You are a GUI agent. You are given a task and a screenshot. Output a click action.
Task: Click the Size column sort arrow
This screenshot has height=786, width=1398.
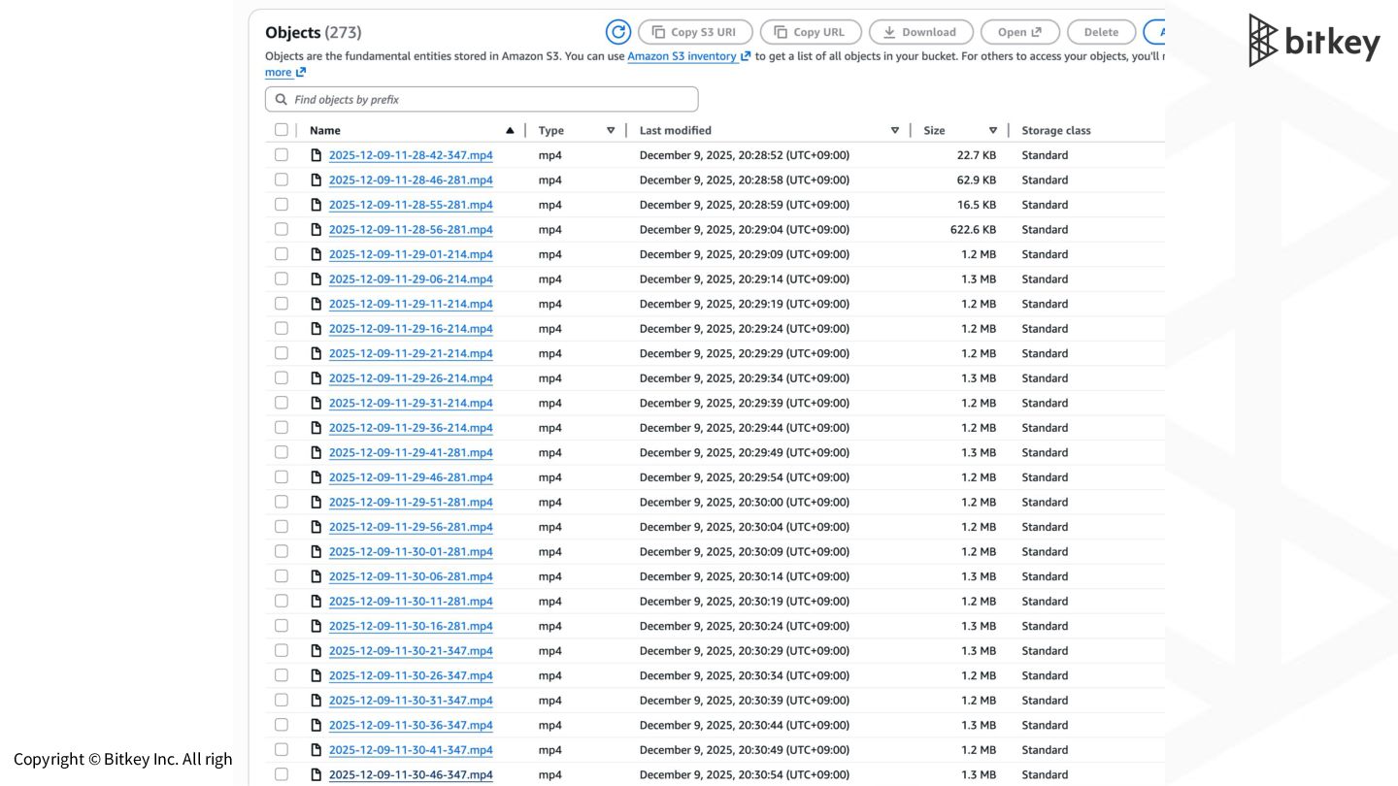click(x=993, y=130)
